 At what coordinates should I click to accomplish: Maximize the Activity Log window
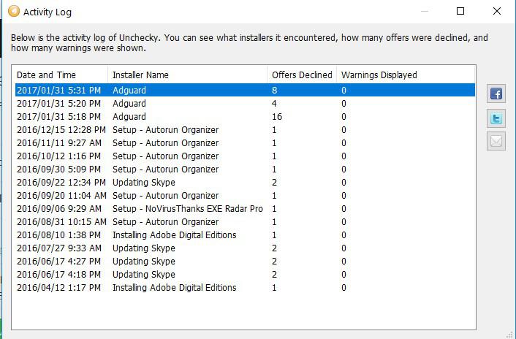[x=460, y=11]
